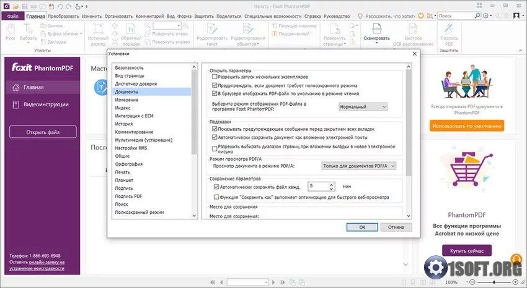Open the ribbon zoom level combo box
Image resolution: width=527 pixels, height=288 pixels.
pyautogui.click(x=167, y=26)
